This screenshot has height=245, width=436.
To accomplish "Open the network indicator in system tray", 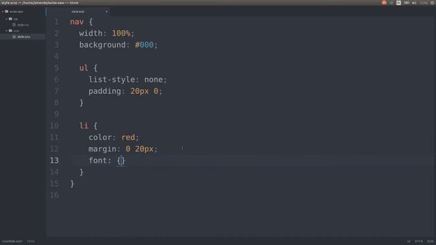I will (x=391, y=3).
